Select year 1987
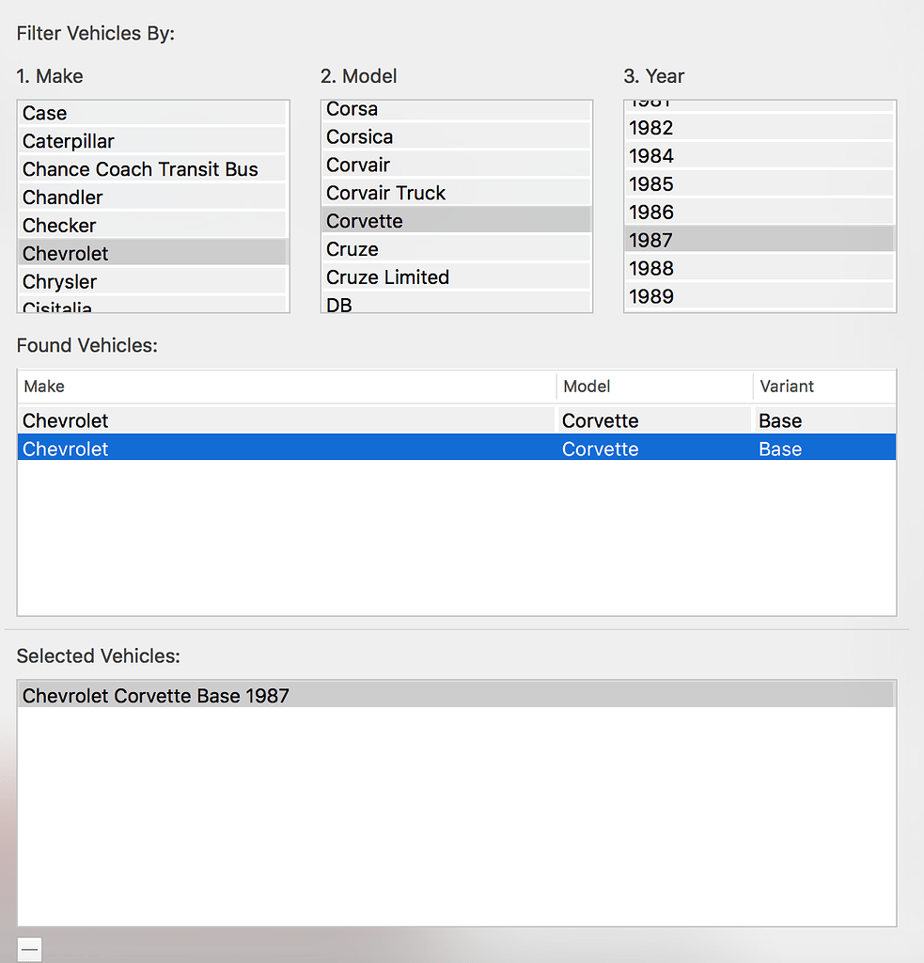This screenshot has width=924, height=963. [x=760, y=240]
